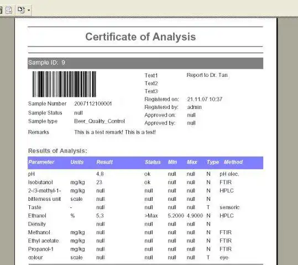The image size is (298, 265).
Task: Click the 'Remarks' label
Action: (39, 132)
